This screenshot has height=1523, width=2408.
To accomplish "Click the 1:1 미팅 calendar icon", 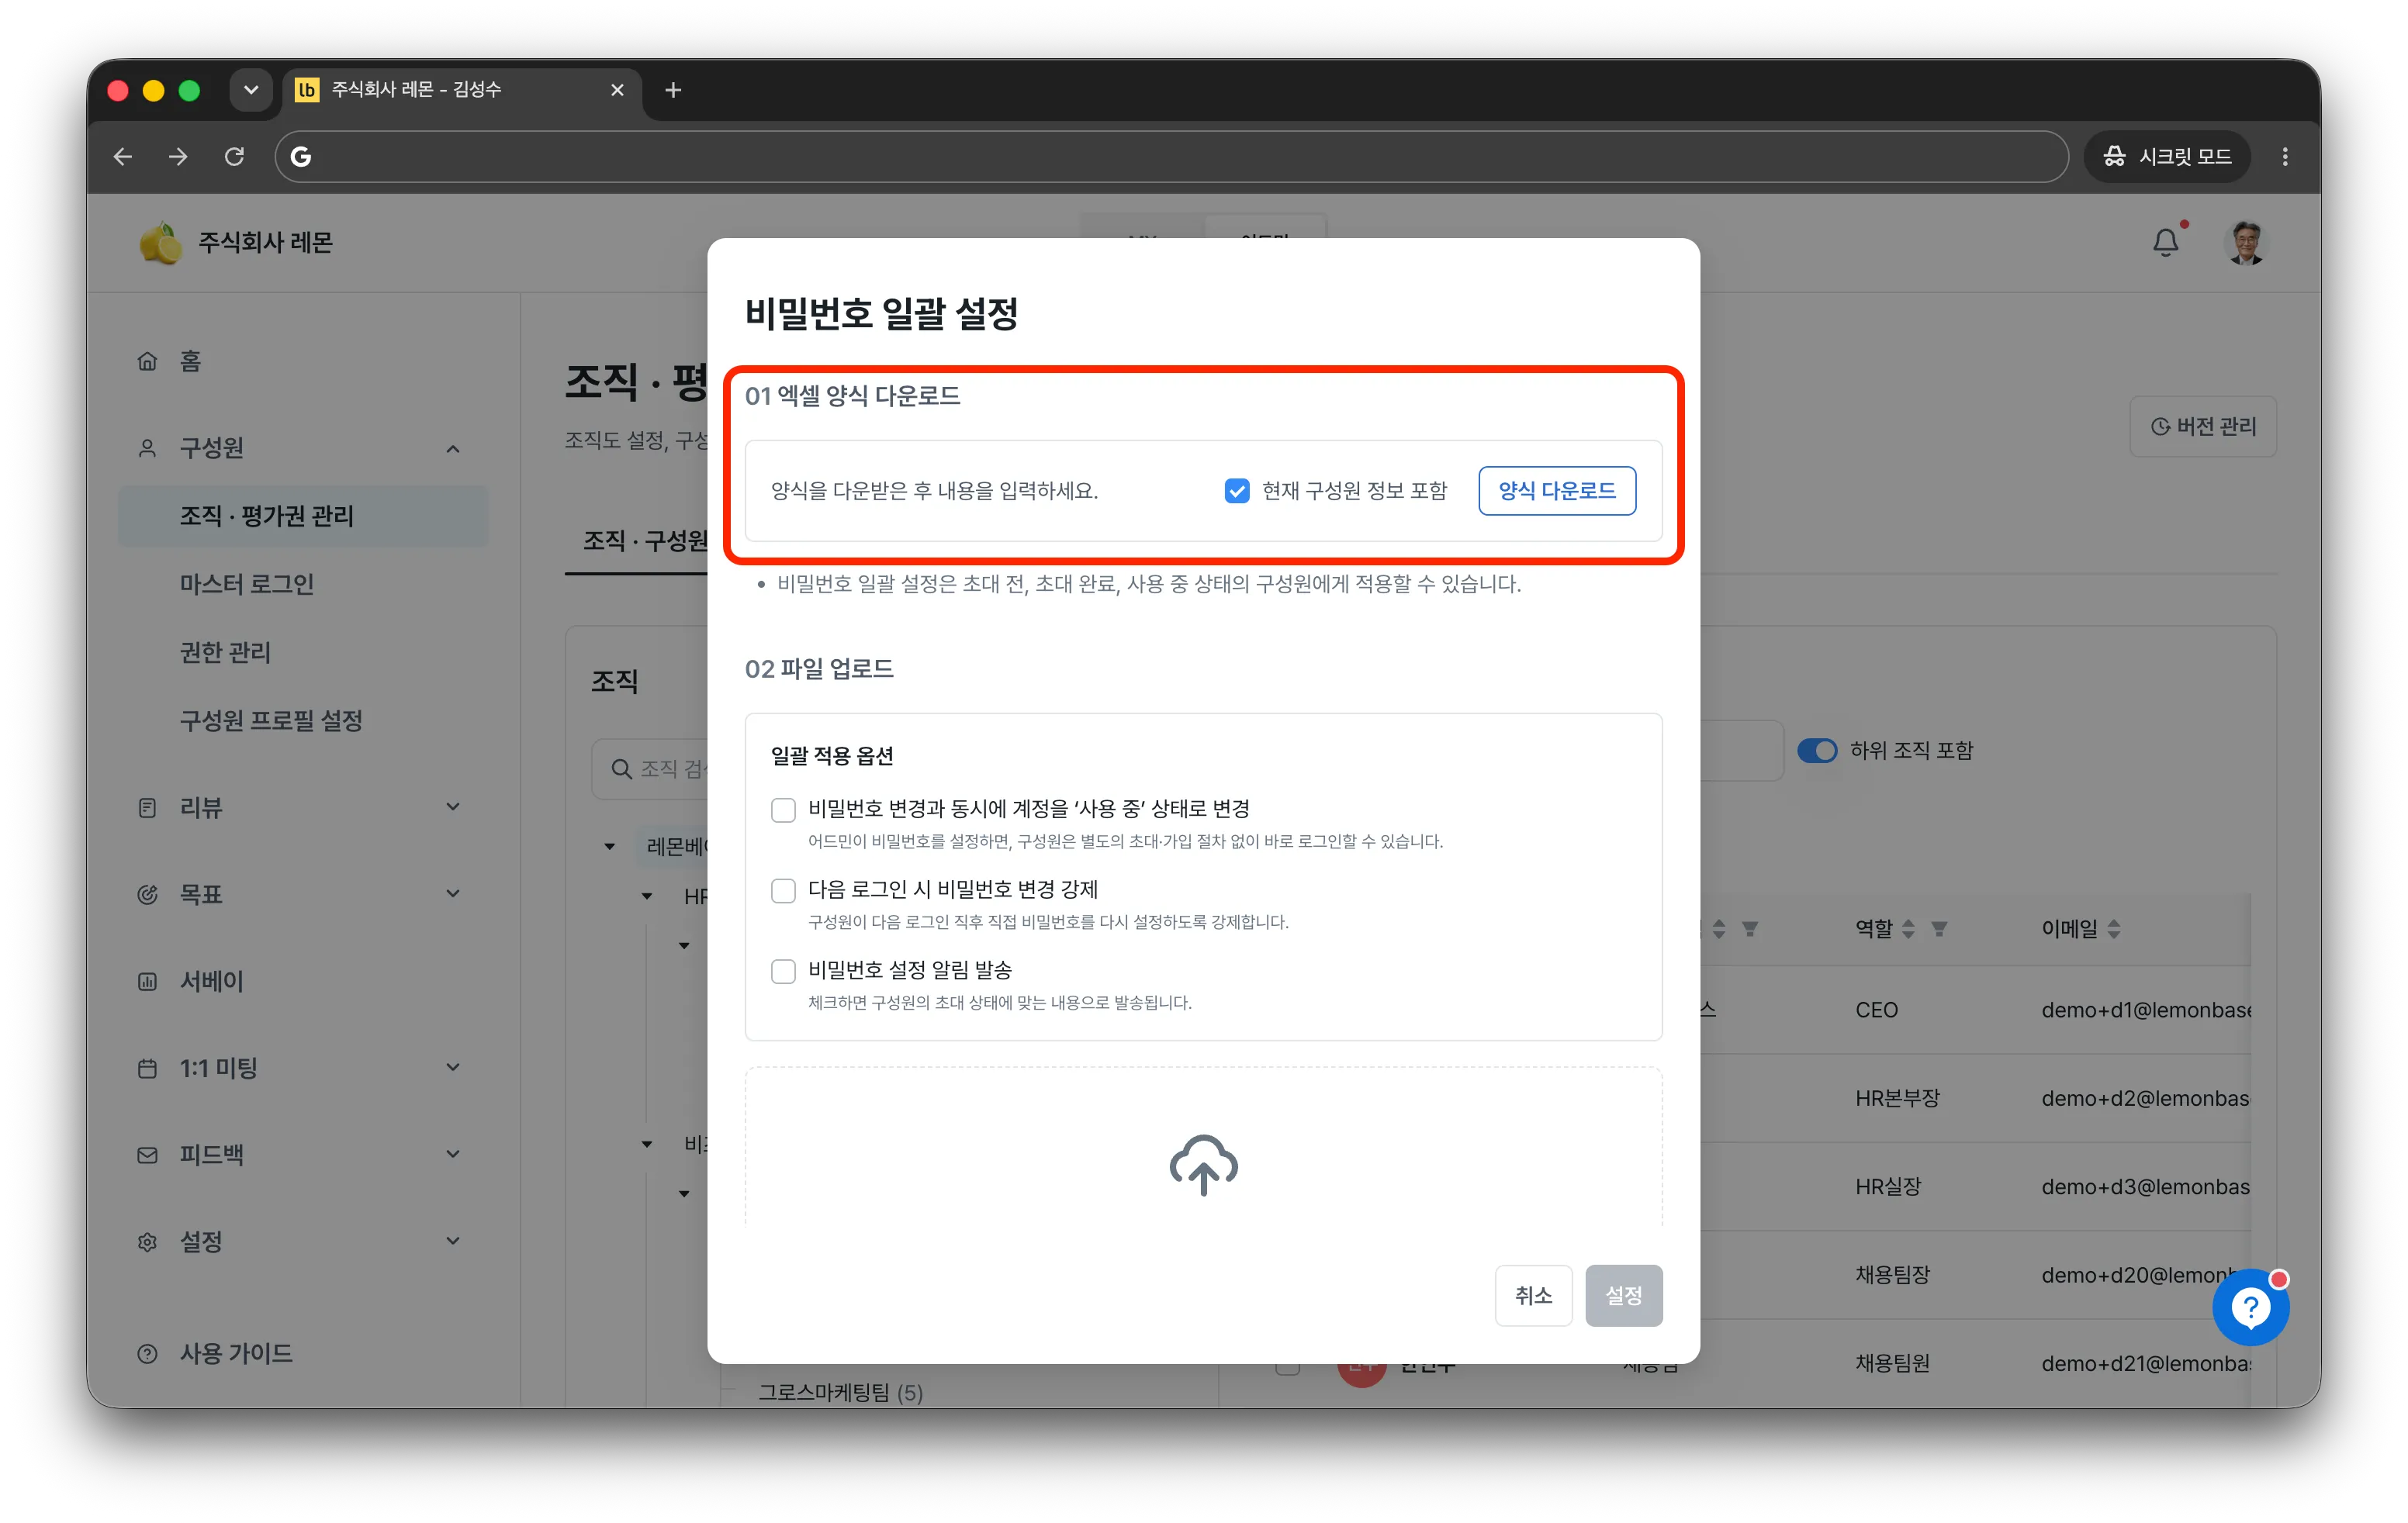I will [147, 1069].
